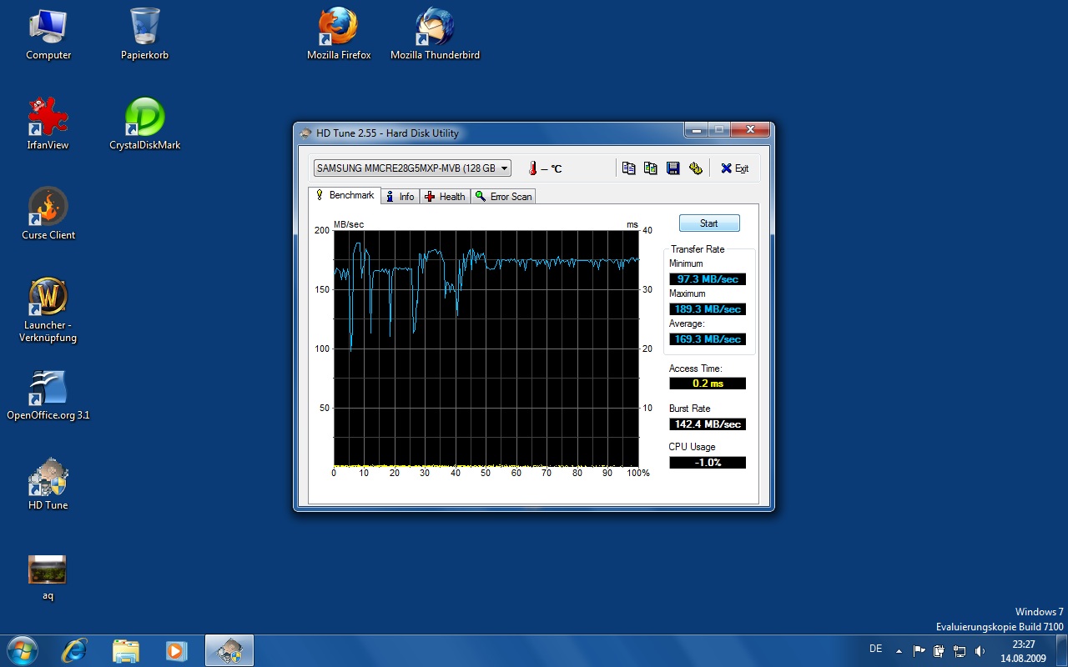Click the copy screenshot to clipboard icon
The width and height of the screenshot is (1068, 667).
tap(651, 168)
